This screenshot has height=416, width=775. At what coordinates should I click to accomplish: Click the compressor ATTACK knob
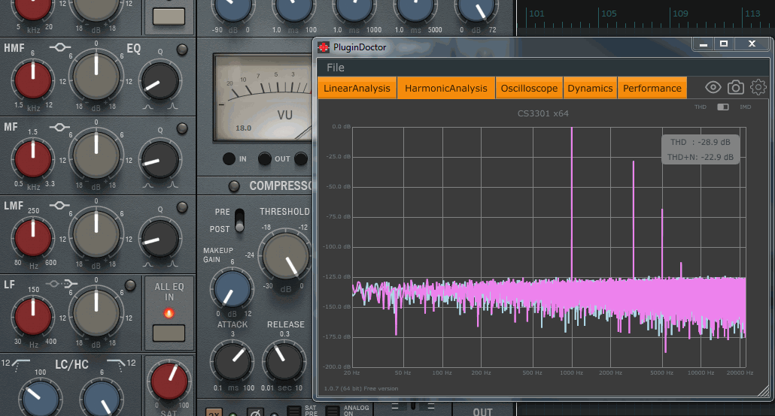click(x=232, y=362)
